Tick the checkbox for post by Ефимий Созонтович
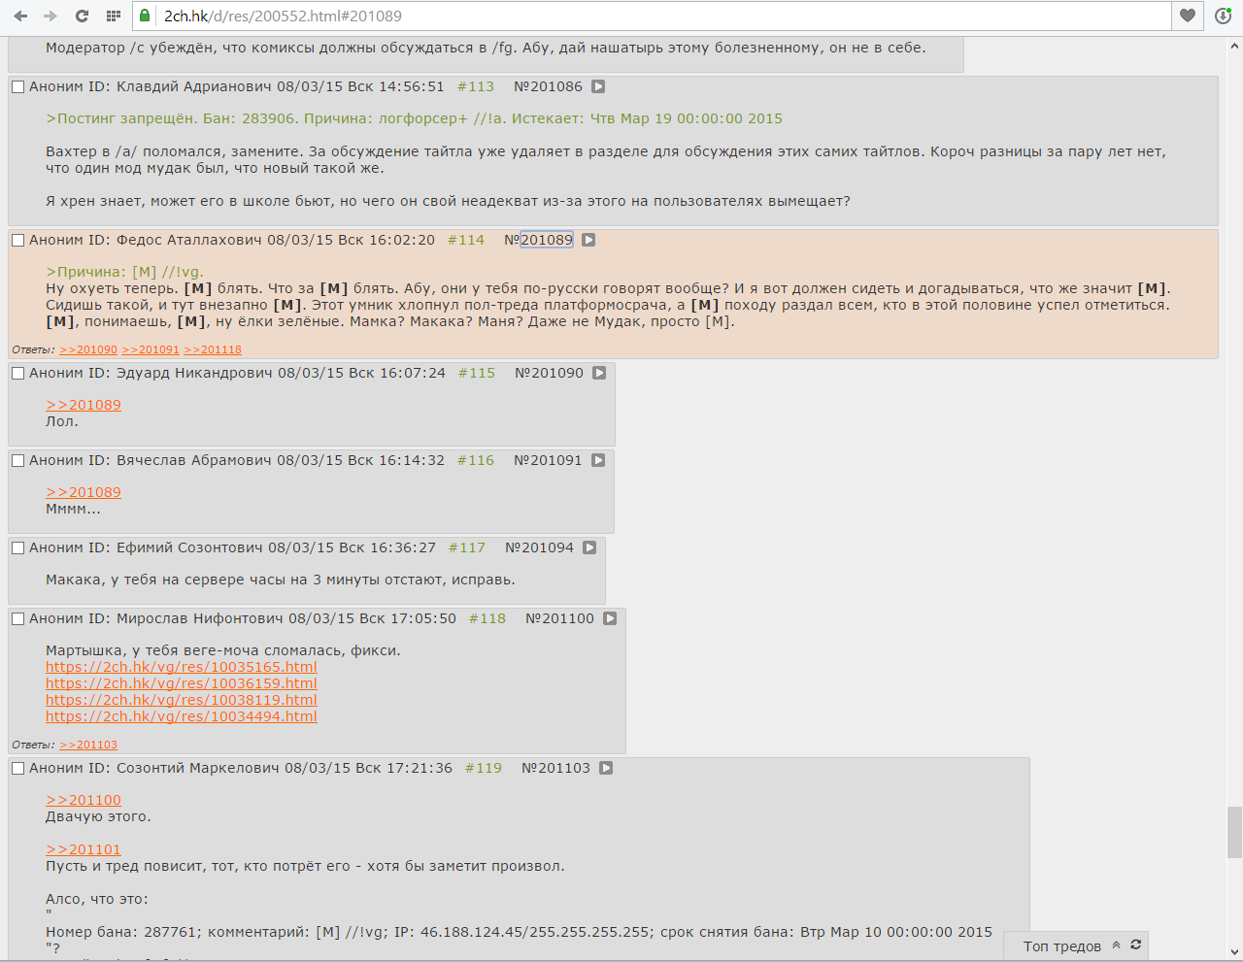Viewport: 1243px width, 962px height. point(17,548)
